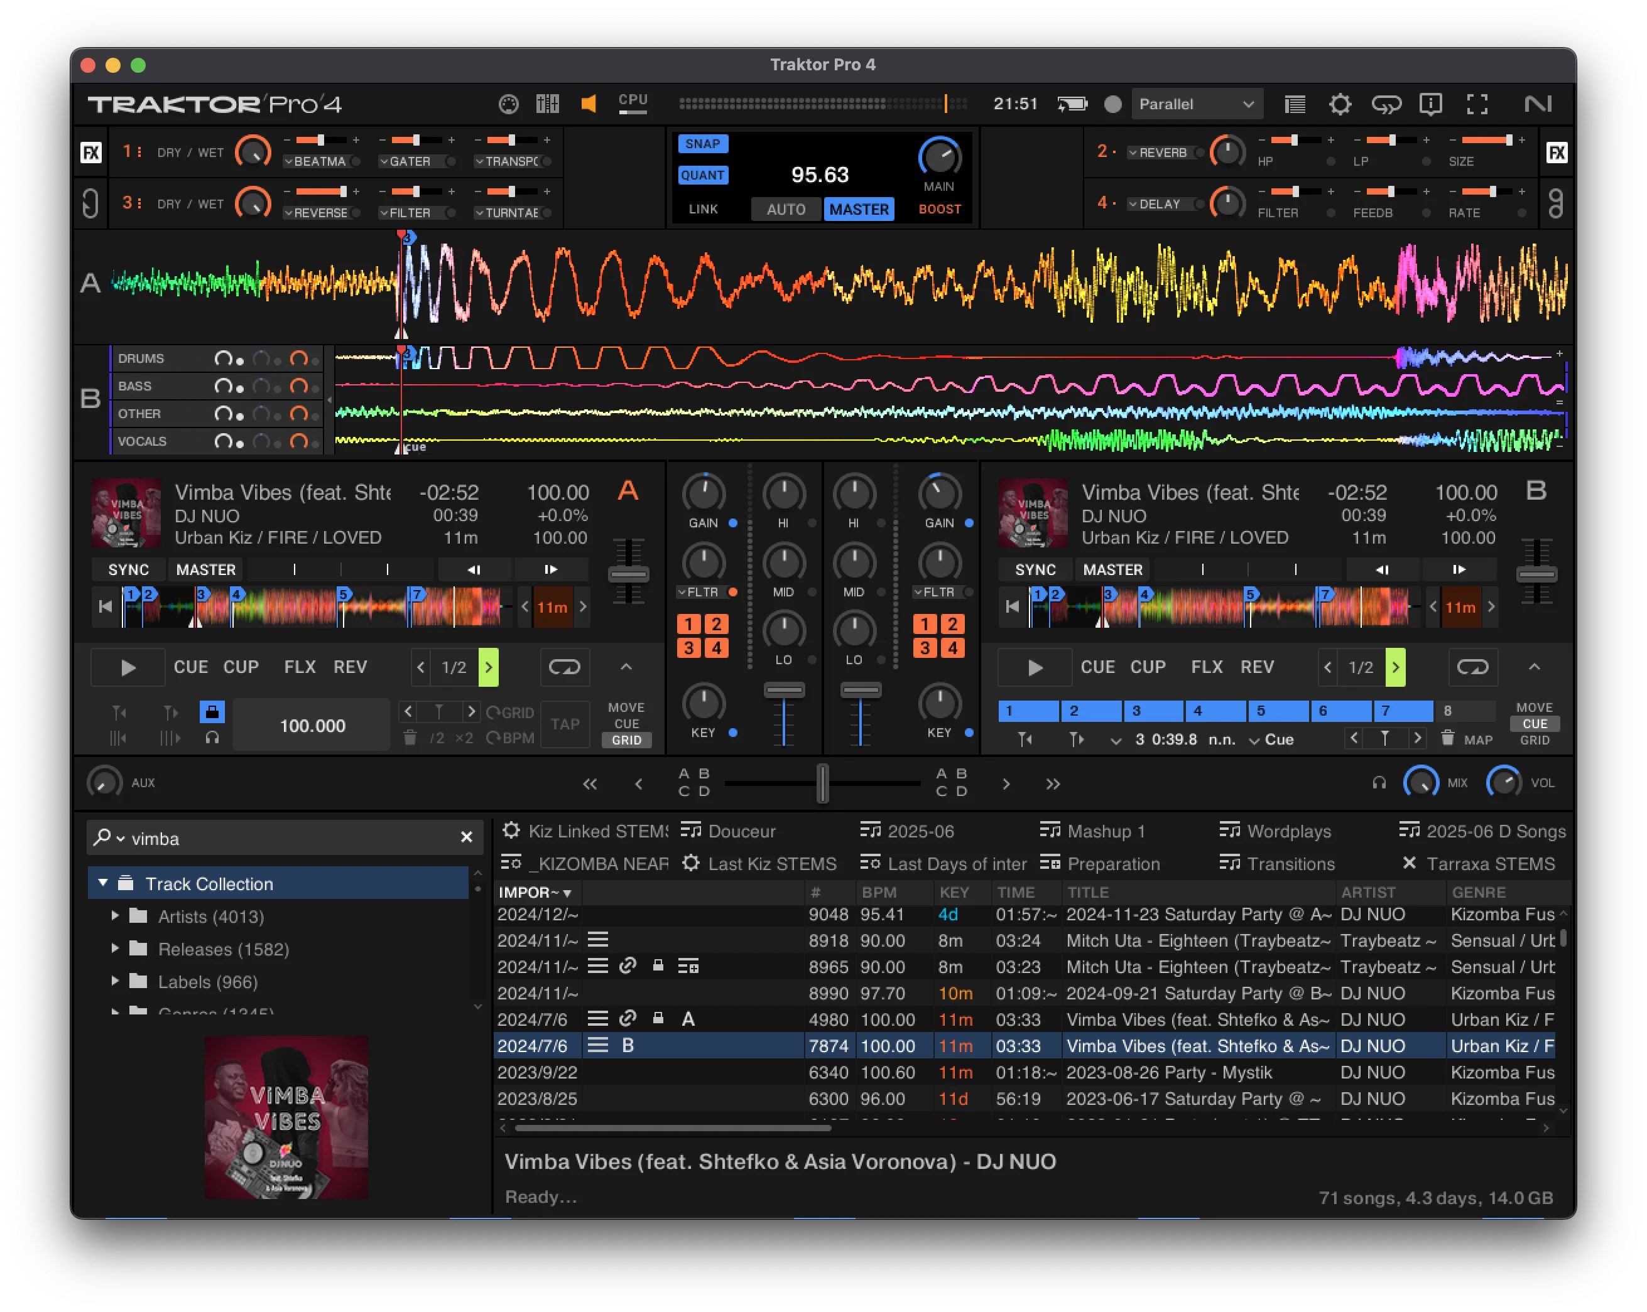This screenshot has height=1312, width=1647.
Task: Click the info panel icon in header
Action: coord(1430,104)
